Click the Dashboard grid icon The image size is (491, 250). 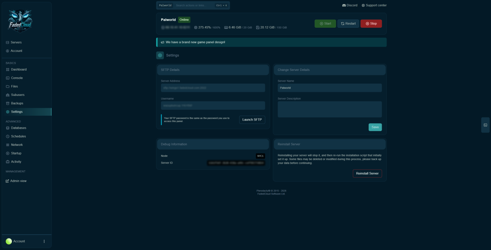point(8,69)
